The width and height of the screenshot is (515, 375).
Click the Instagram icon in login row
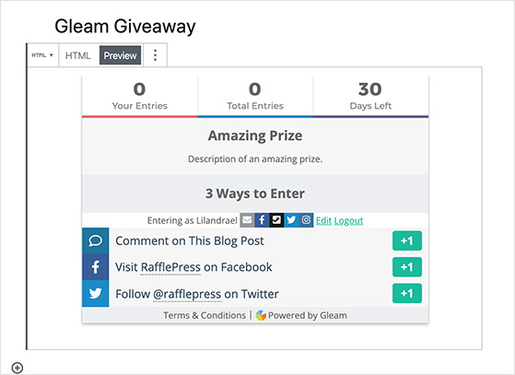pyautogui.click(x=306, y=220)
